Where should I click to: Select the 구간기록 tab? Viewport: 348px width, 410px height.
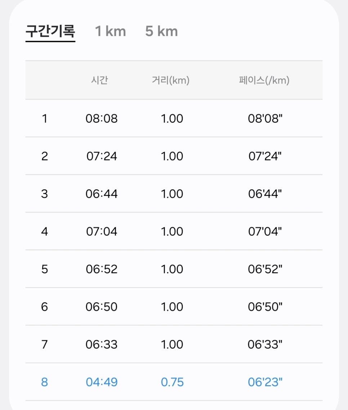point(50,31)
